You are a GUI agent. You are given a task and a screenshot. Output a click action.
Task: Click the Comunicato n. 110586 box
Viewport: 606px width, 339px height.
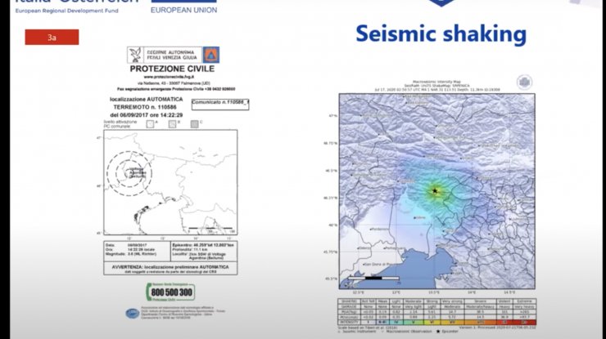click(219, 103)
